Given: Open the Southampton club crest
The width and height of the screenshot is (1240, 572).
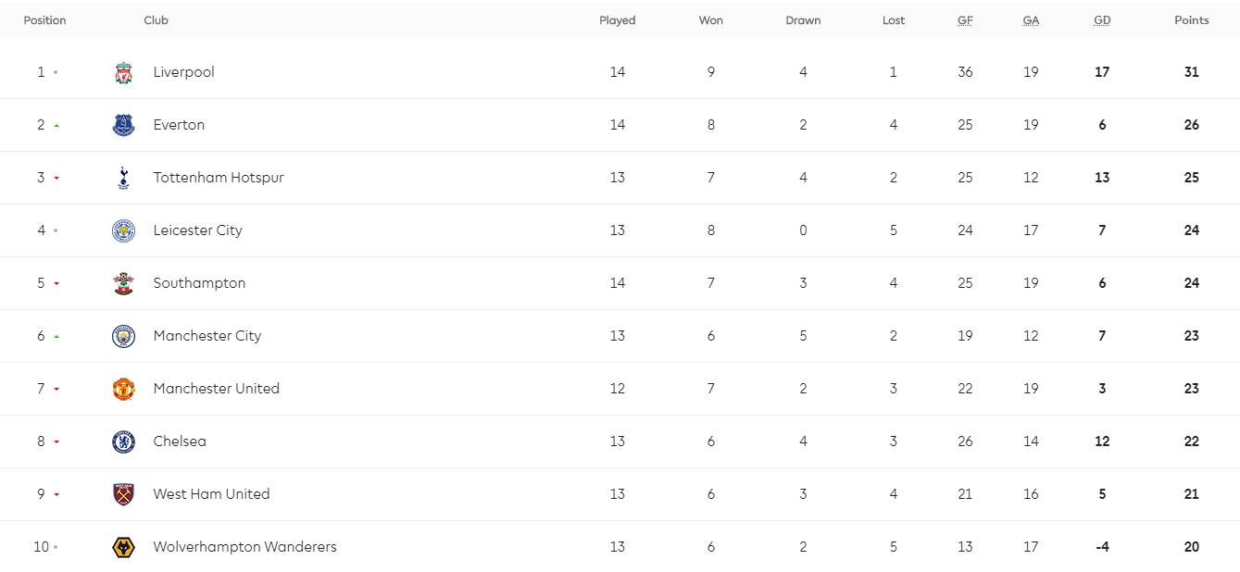Looking at the screenshot, I should [x=123, y=283].
